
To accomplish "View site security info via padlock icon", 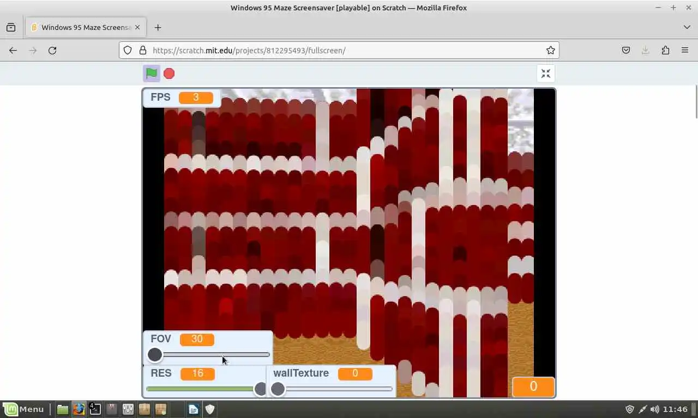I will tap(143, 50).
